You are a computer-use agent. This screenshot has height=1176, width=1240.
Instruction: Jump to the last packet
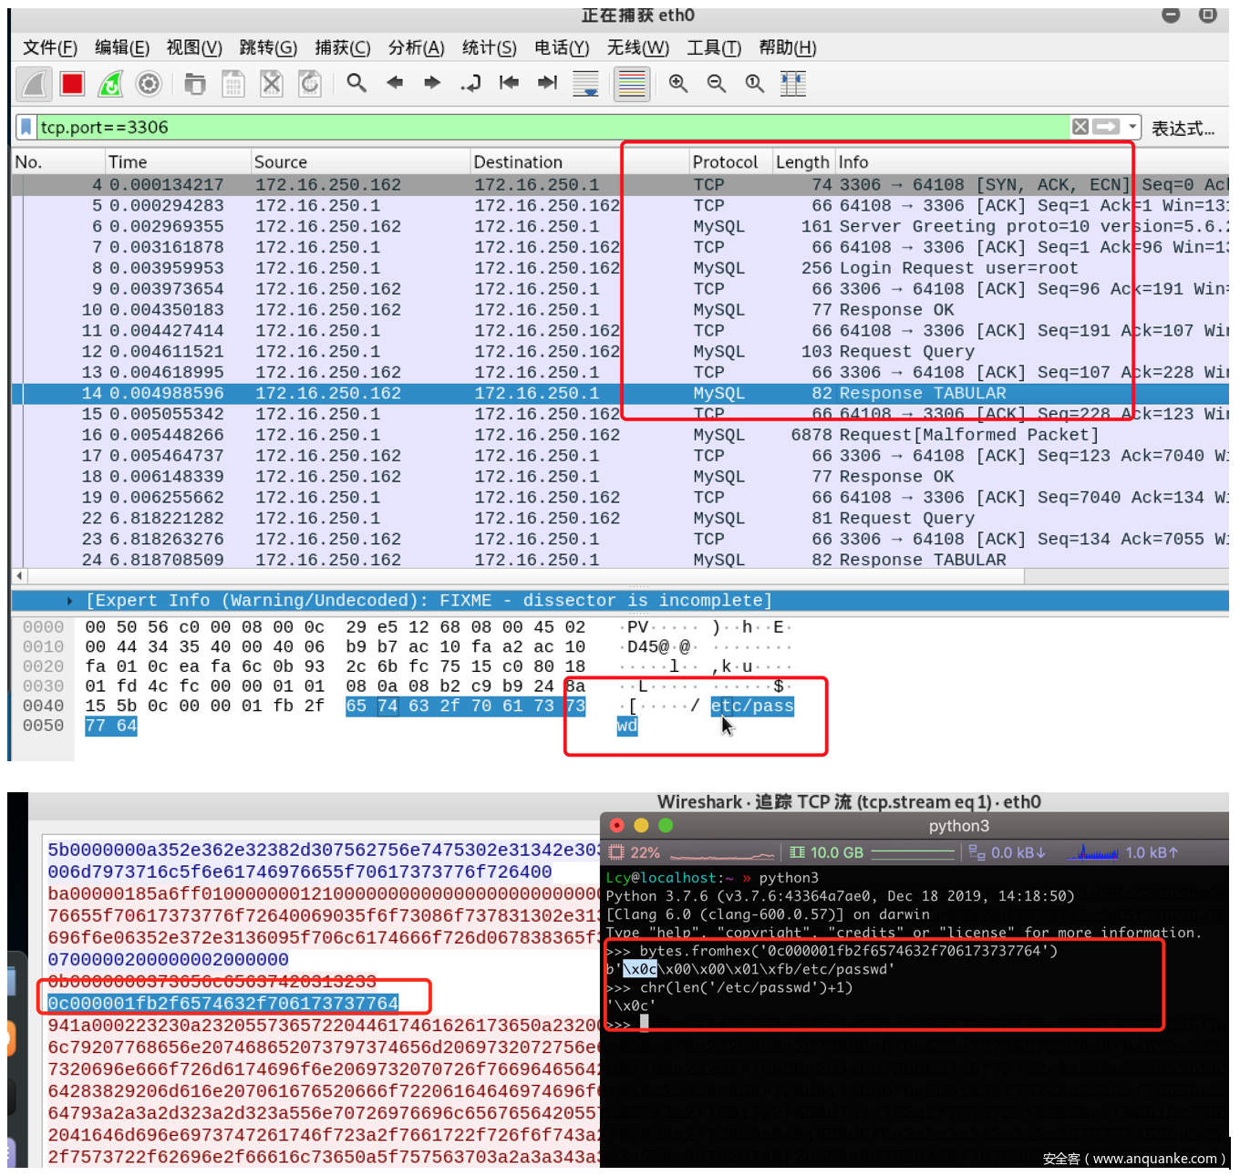coord(547,84)
